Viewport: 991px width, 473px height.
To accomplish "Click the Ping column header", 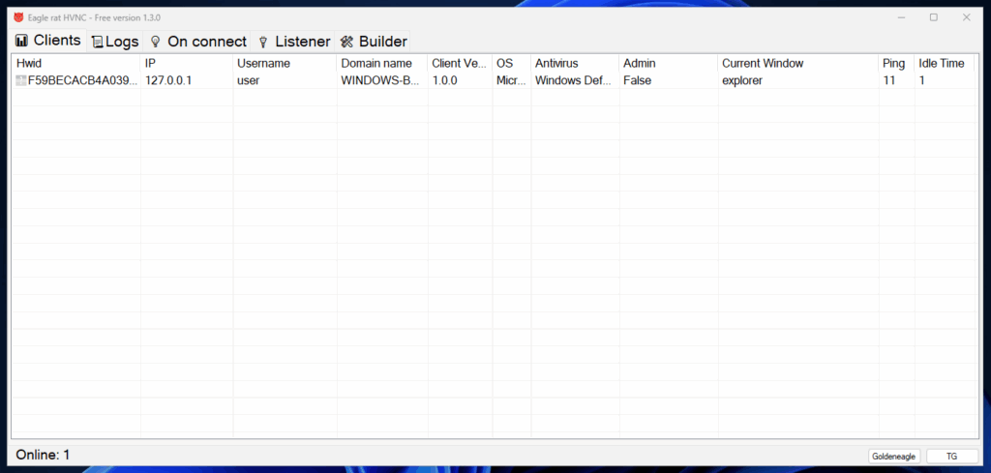I will point(893,63).
